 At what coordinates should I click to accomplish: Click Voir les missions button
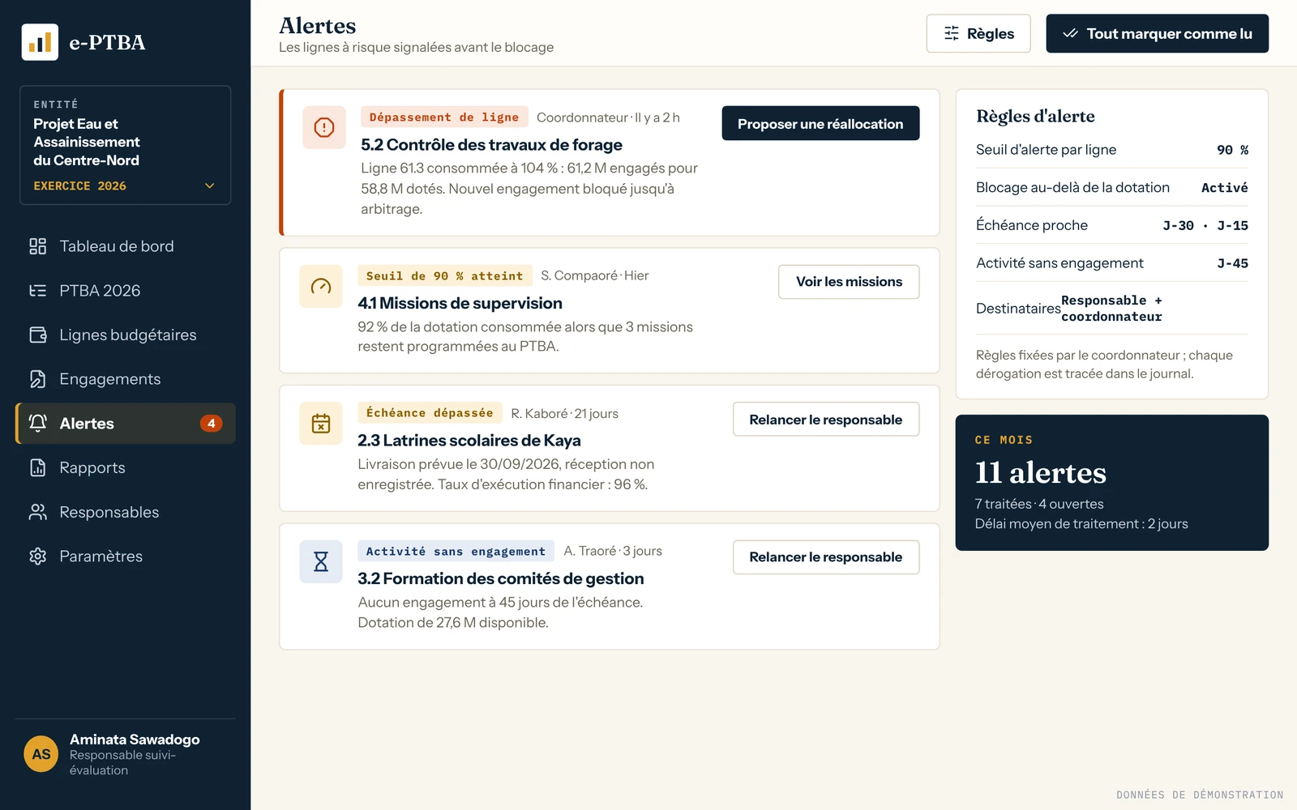[849, 282]
